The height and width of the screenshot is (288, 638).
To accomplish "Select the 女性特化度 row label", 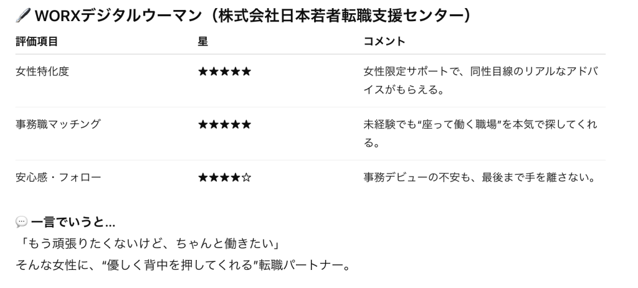I will pos(42,72).
